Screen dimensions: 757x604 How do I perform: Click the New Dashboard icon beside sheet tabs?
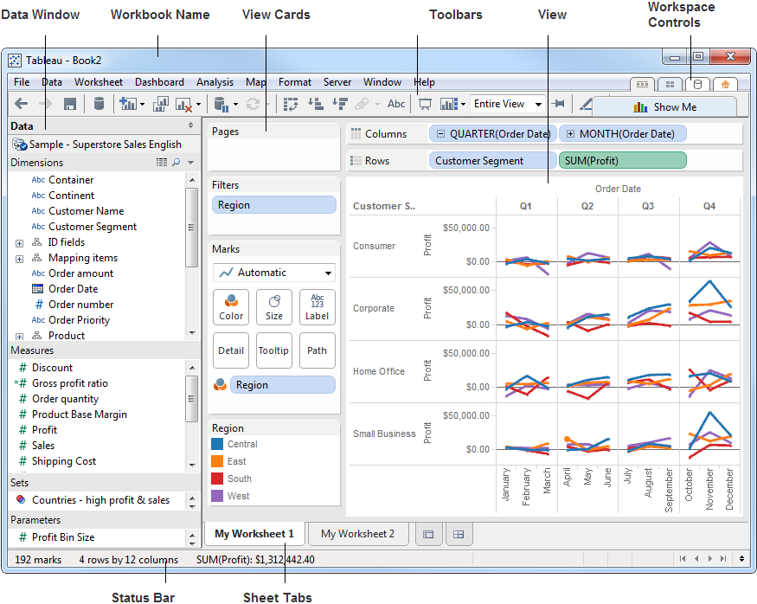click(x=459, y=534)
